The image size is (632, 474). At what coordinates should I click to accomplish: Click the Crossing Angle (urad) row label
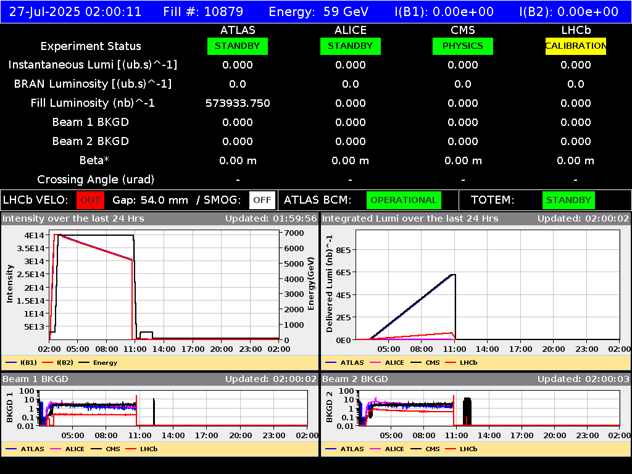96,180
